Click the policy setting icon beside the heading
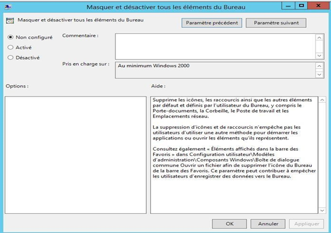This screenshot has height=233, width=331. [10, 21]
